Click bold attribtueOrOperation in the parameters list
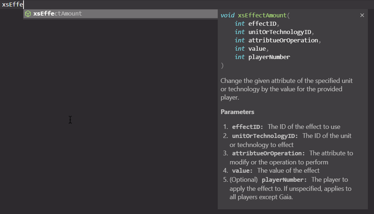The width and height of the screenshot is (374, 214). point(268,154)
